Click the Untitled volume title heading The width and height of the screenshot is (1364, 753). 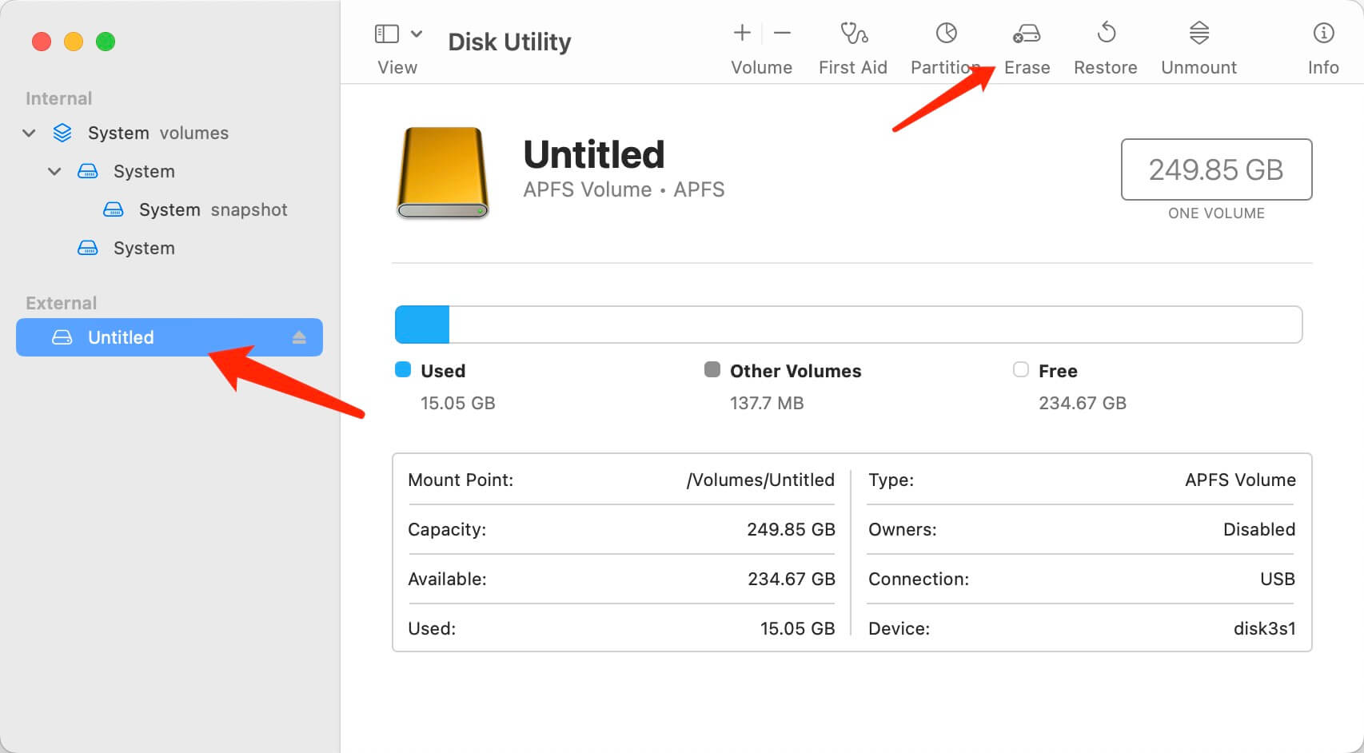pyautogui.click(x=594, y=154)
